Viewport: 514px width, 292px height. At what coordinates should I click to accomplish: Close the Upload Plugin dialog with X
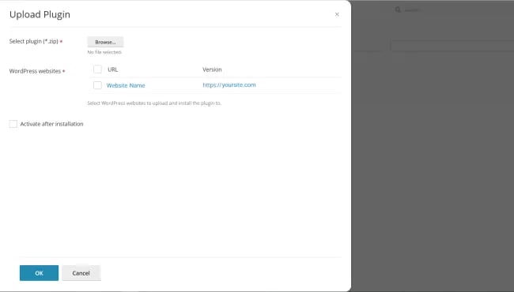click(x=337, y=14)
